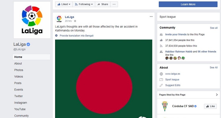This screenshot has height=118, width=221.
Task: Open the post options three-dot menu
Action: point(151,17)
